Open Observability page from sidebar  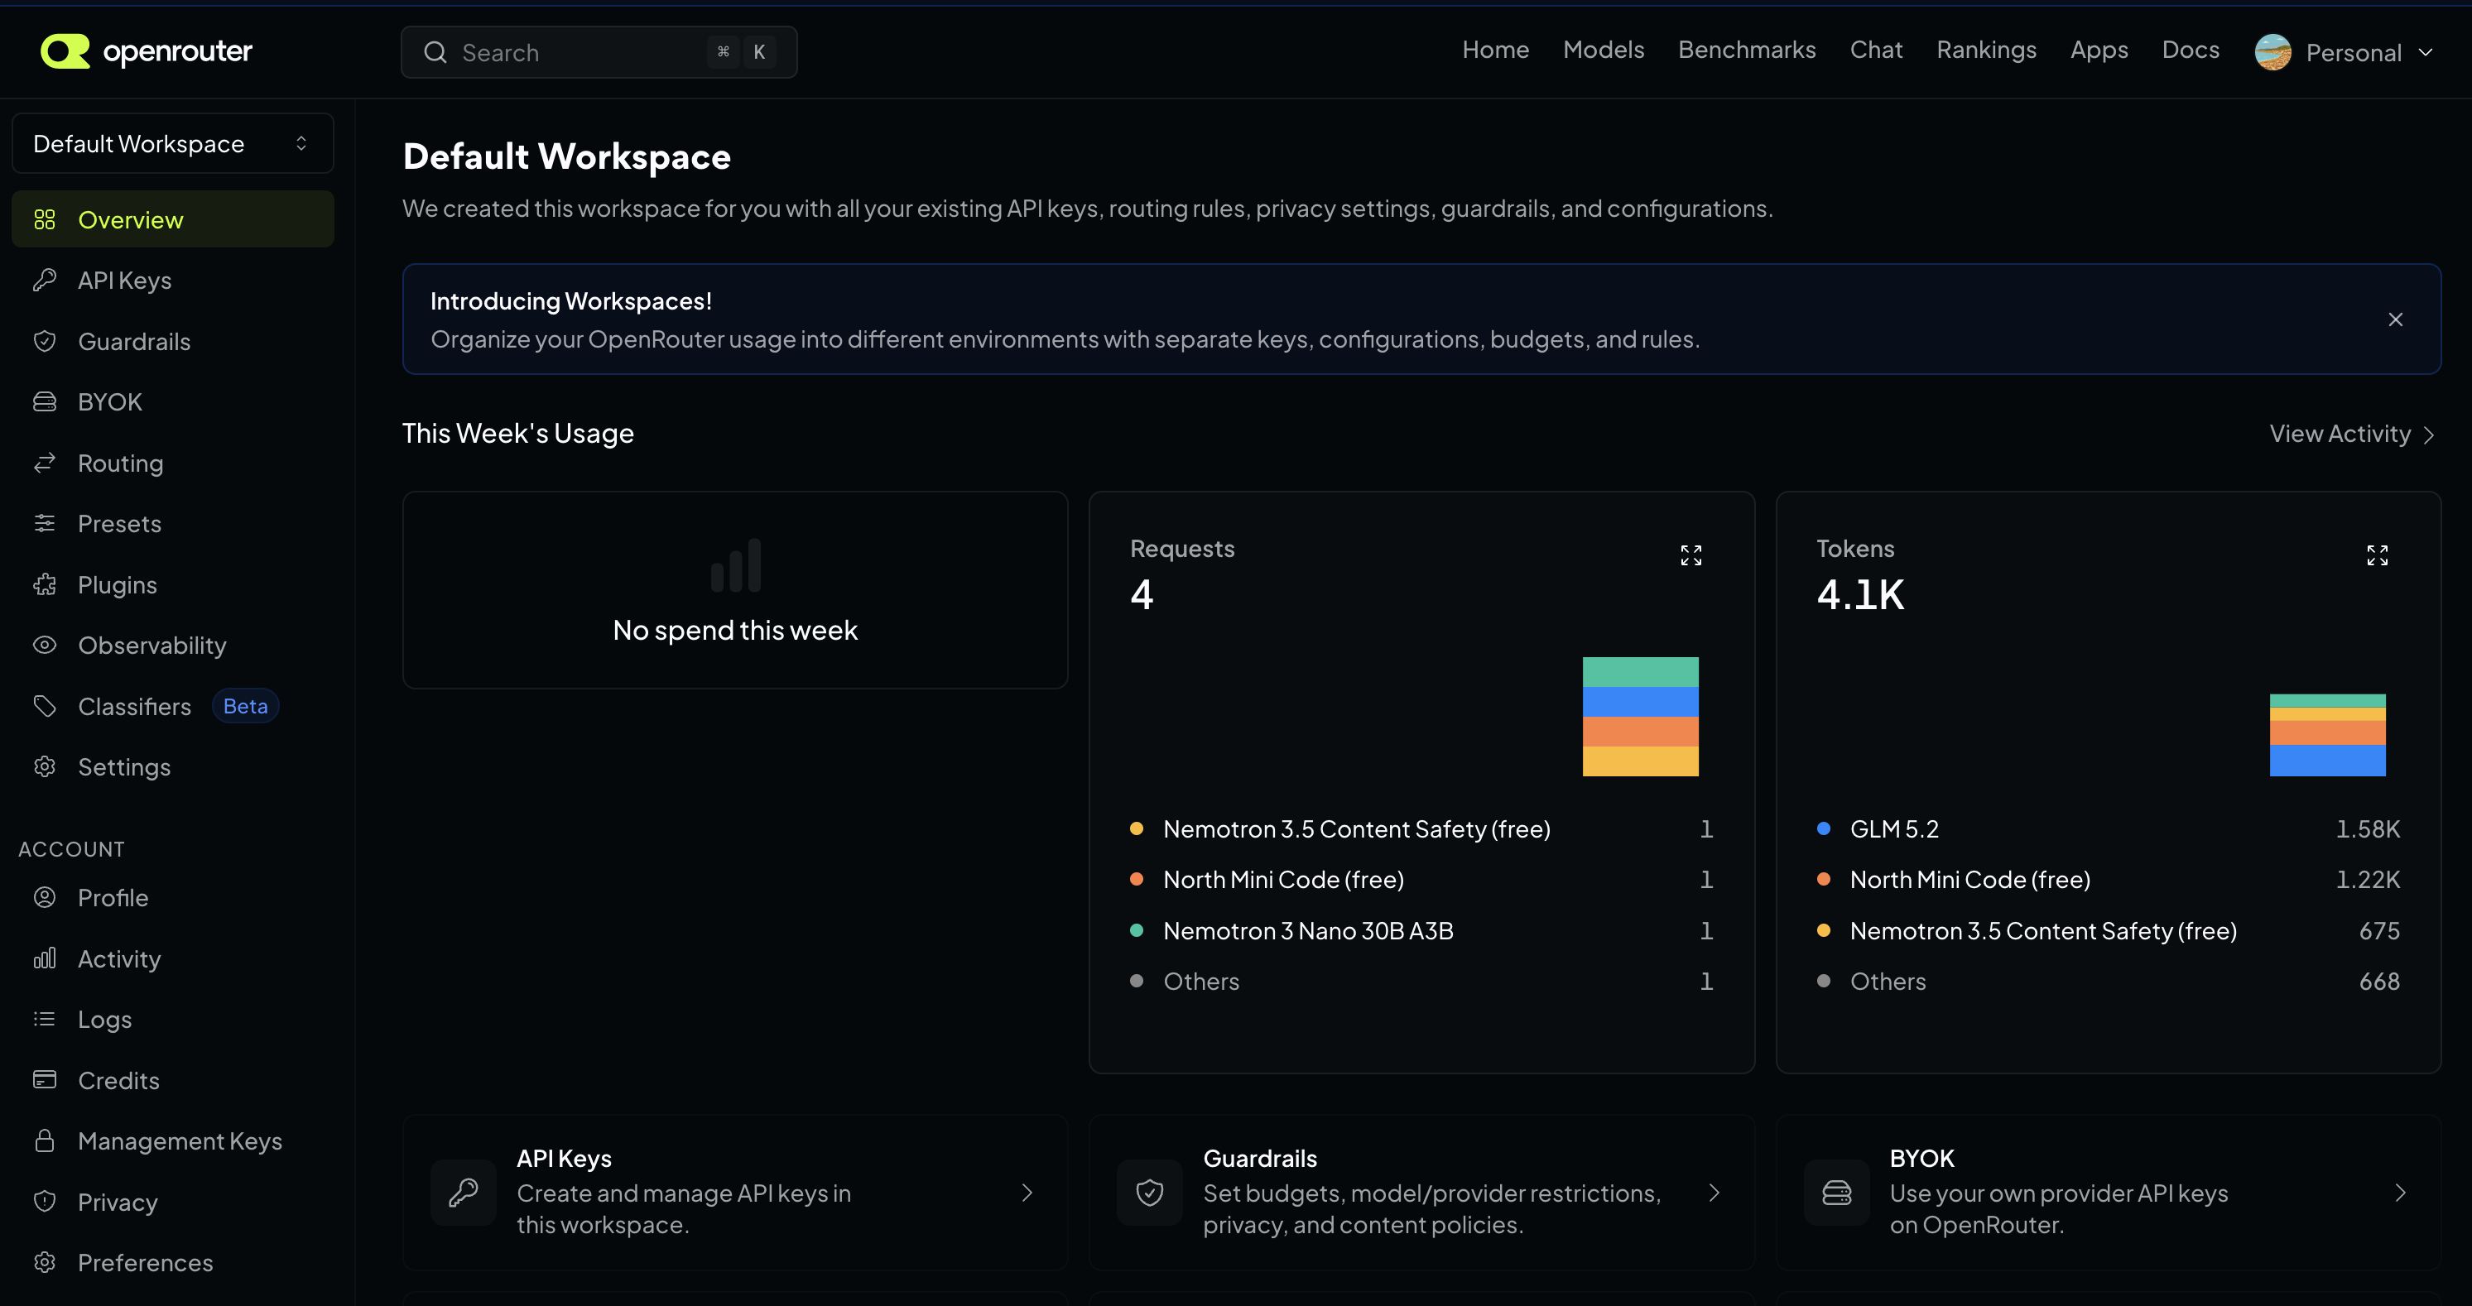point(173,646)
